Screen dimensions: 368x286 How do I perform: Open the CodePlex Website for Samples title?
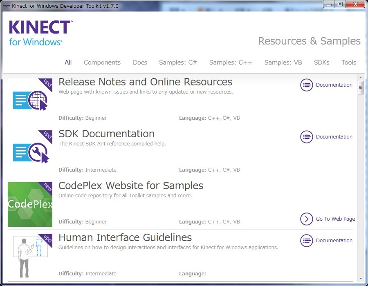131,185
